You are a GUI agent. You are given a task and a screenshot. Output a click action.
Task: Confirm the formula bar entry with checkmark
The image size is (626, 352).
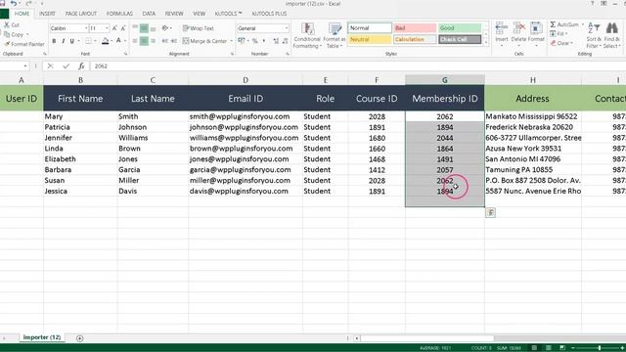coord(66,66)
